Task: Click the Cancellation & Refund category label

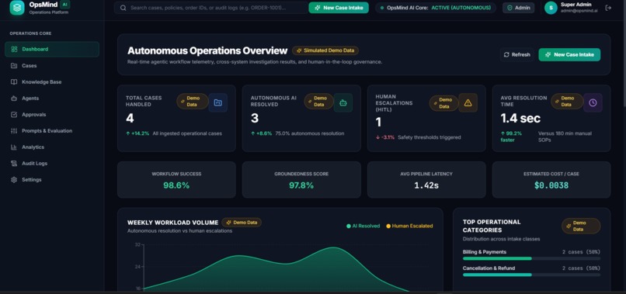Action: click(x=489, y=268)
